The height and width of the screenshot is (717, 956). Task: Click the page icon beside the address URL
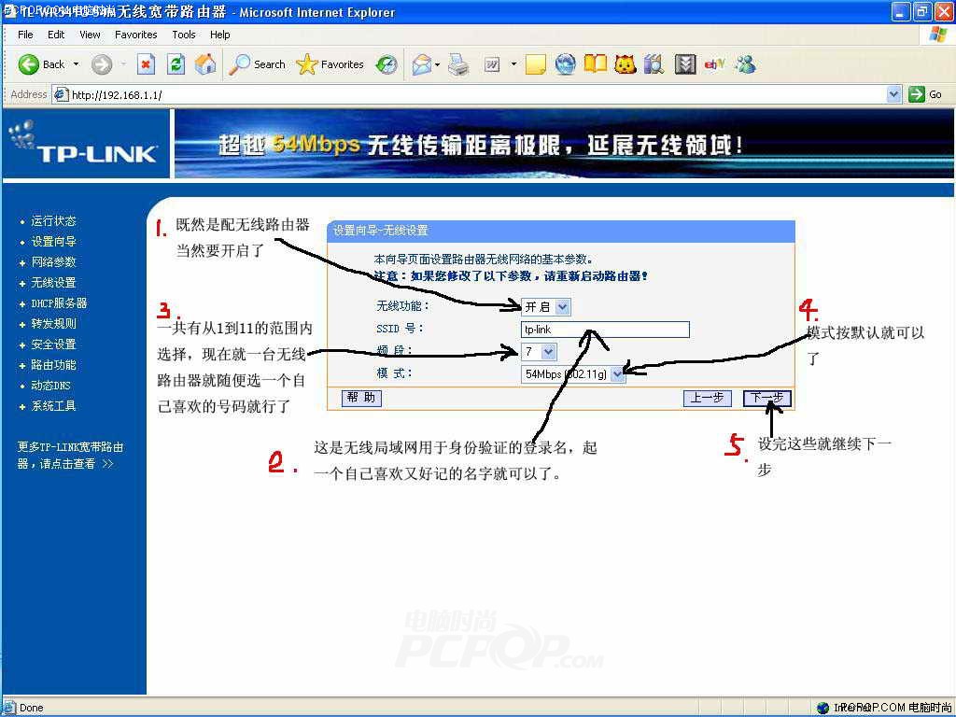tap(60, 94)
